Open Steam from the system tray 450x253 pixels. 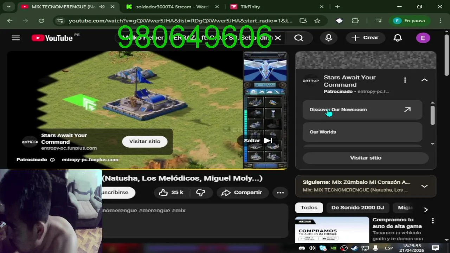tap(354, 248)
